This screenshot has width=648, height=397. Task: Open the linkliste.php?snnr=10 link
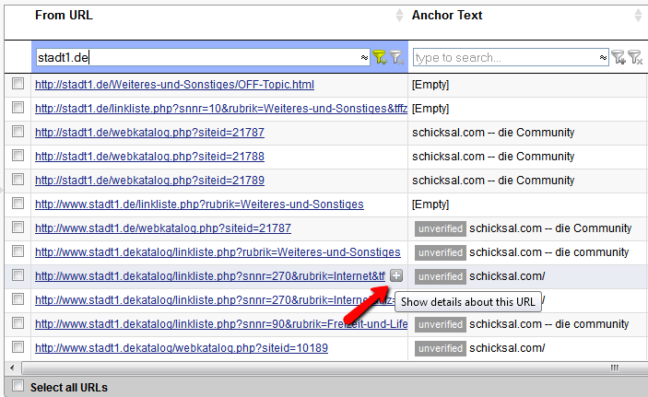(221, 109)
